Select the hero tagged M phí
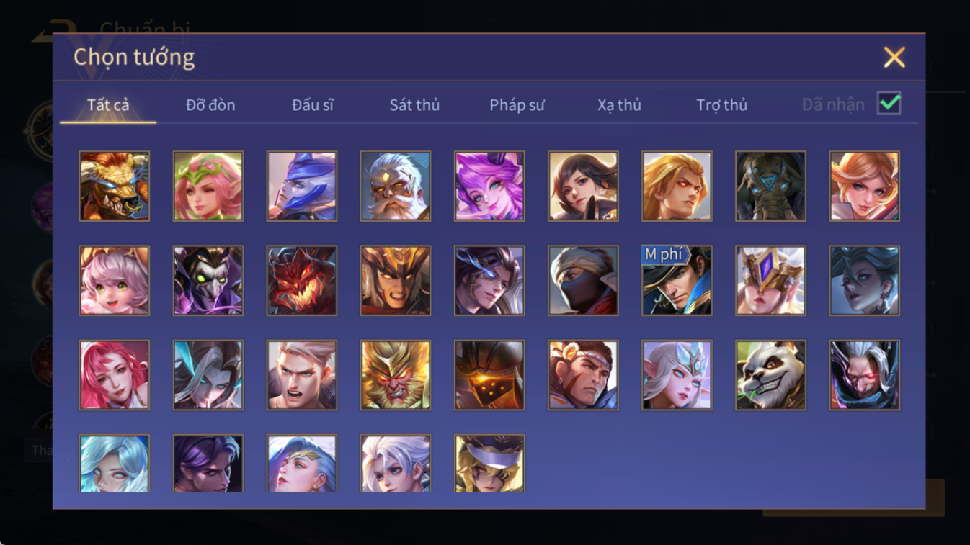The width and height of the screenshot is (970, 545). click(x=677, y=281)
